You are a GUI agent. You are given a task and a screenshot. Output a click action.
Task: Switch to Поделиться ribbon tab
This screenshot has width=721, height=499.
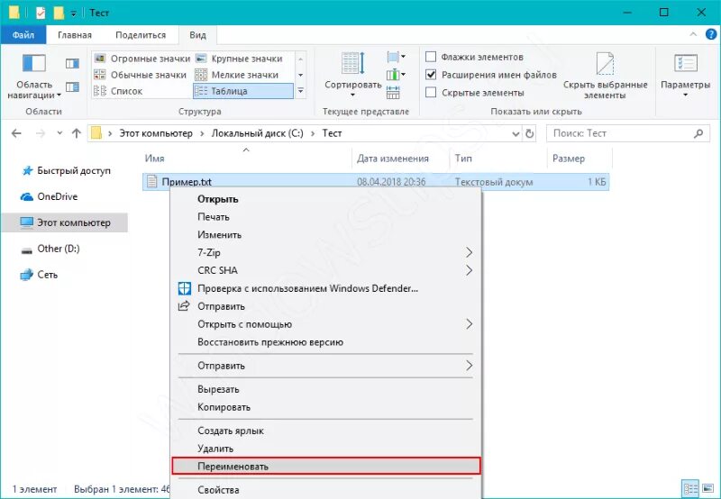click(141, 35)
